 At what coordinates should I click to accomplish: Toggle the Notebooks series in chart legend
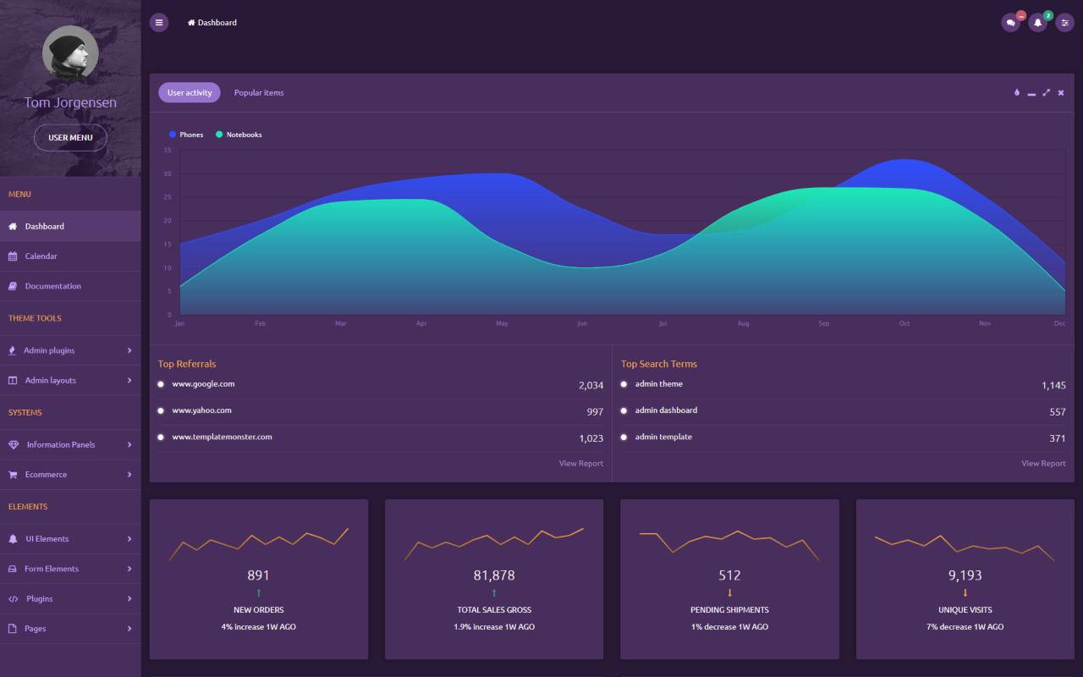coord(239,135)
